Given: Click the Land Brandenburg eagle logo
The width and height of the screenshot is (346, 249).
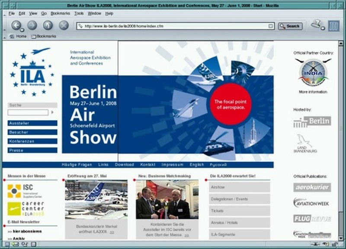Looking at the screenshot, I should 305,144.
